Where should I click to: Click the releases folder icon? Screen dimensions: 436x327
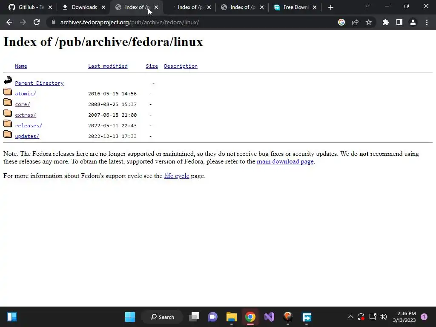8,123
